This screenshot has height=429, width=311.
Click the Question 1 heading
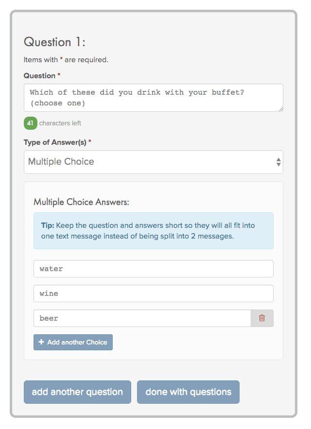(x=54, y=42)
